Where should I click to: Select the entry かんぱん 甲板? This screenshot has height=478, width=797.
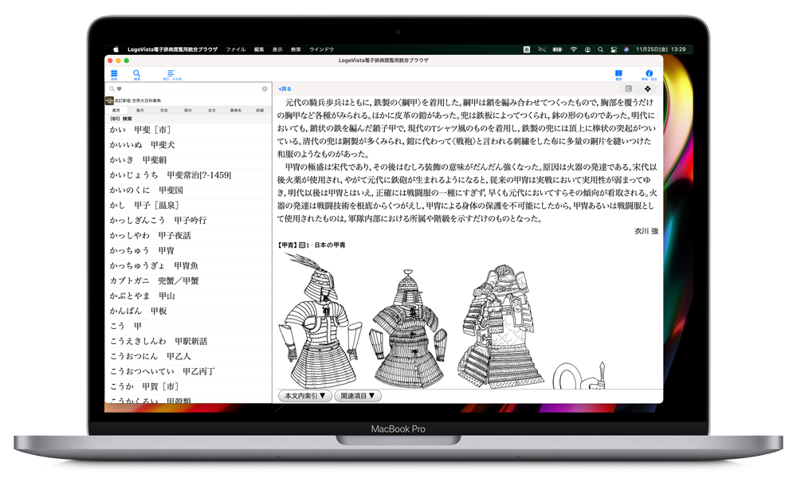pos(188,311)
